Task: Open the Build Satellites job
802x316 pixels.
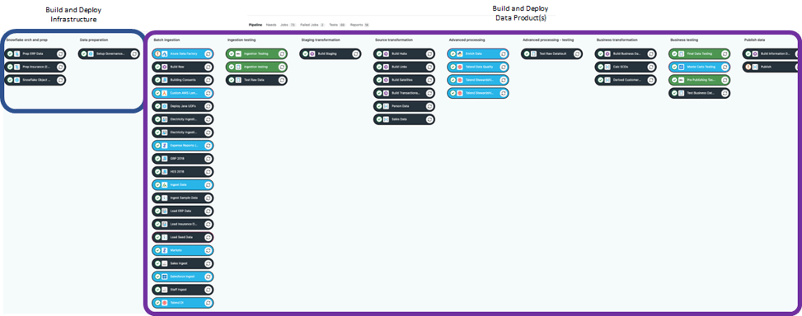Action: (404, 80)
